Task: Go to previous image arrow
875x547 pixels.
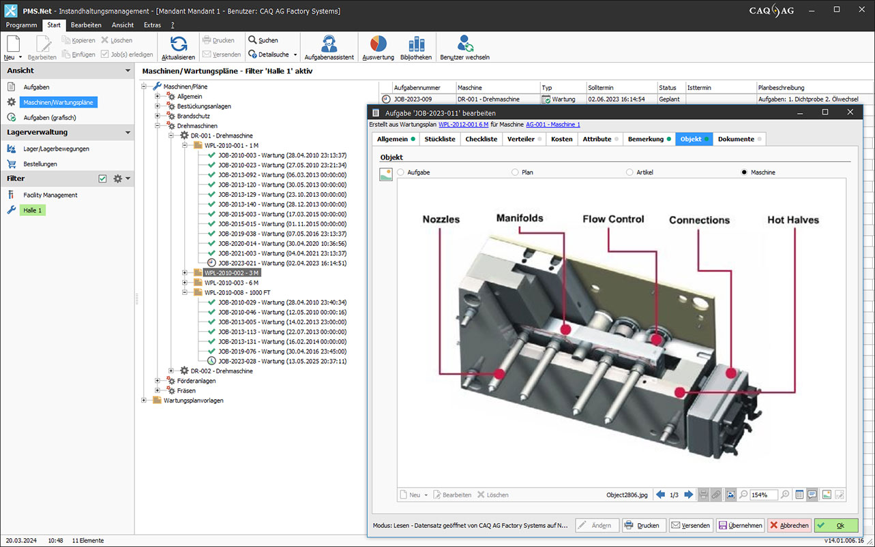Action: click(x=660, y=495)
